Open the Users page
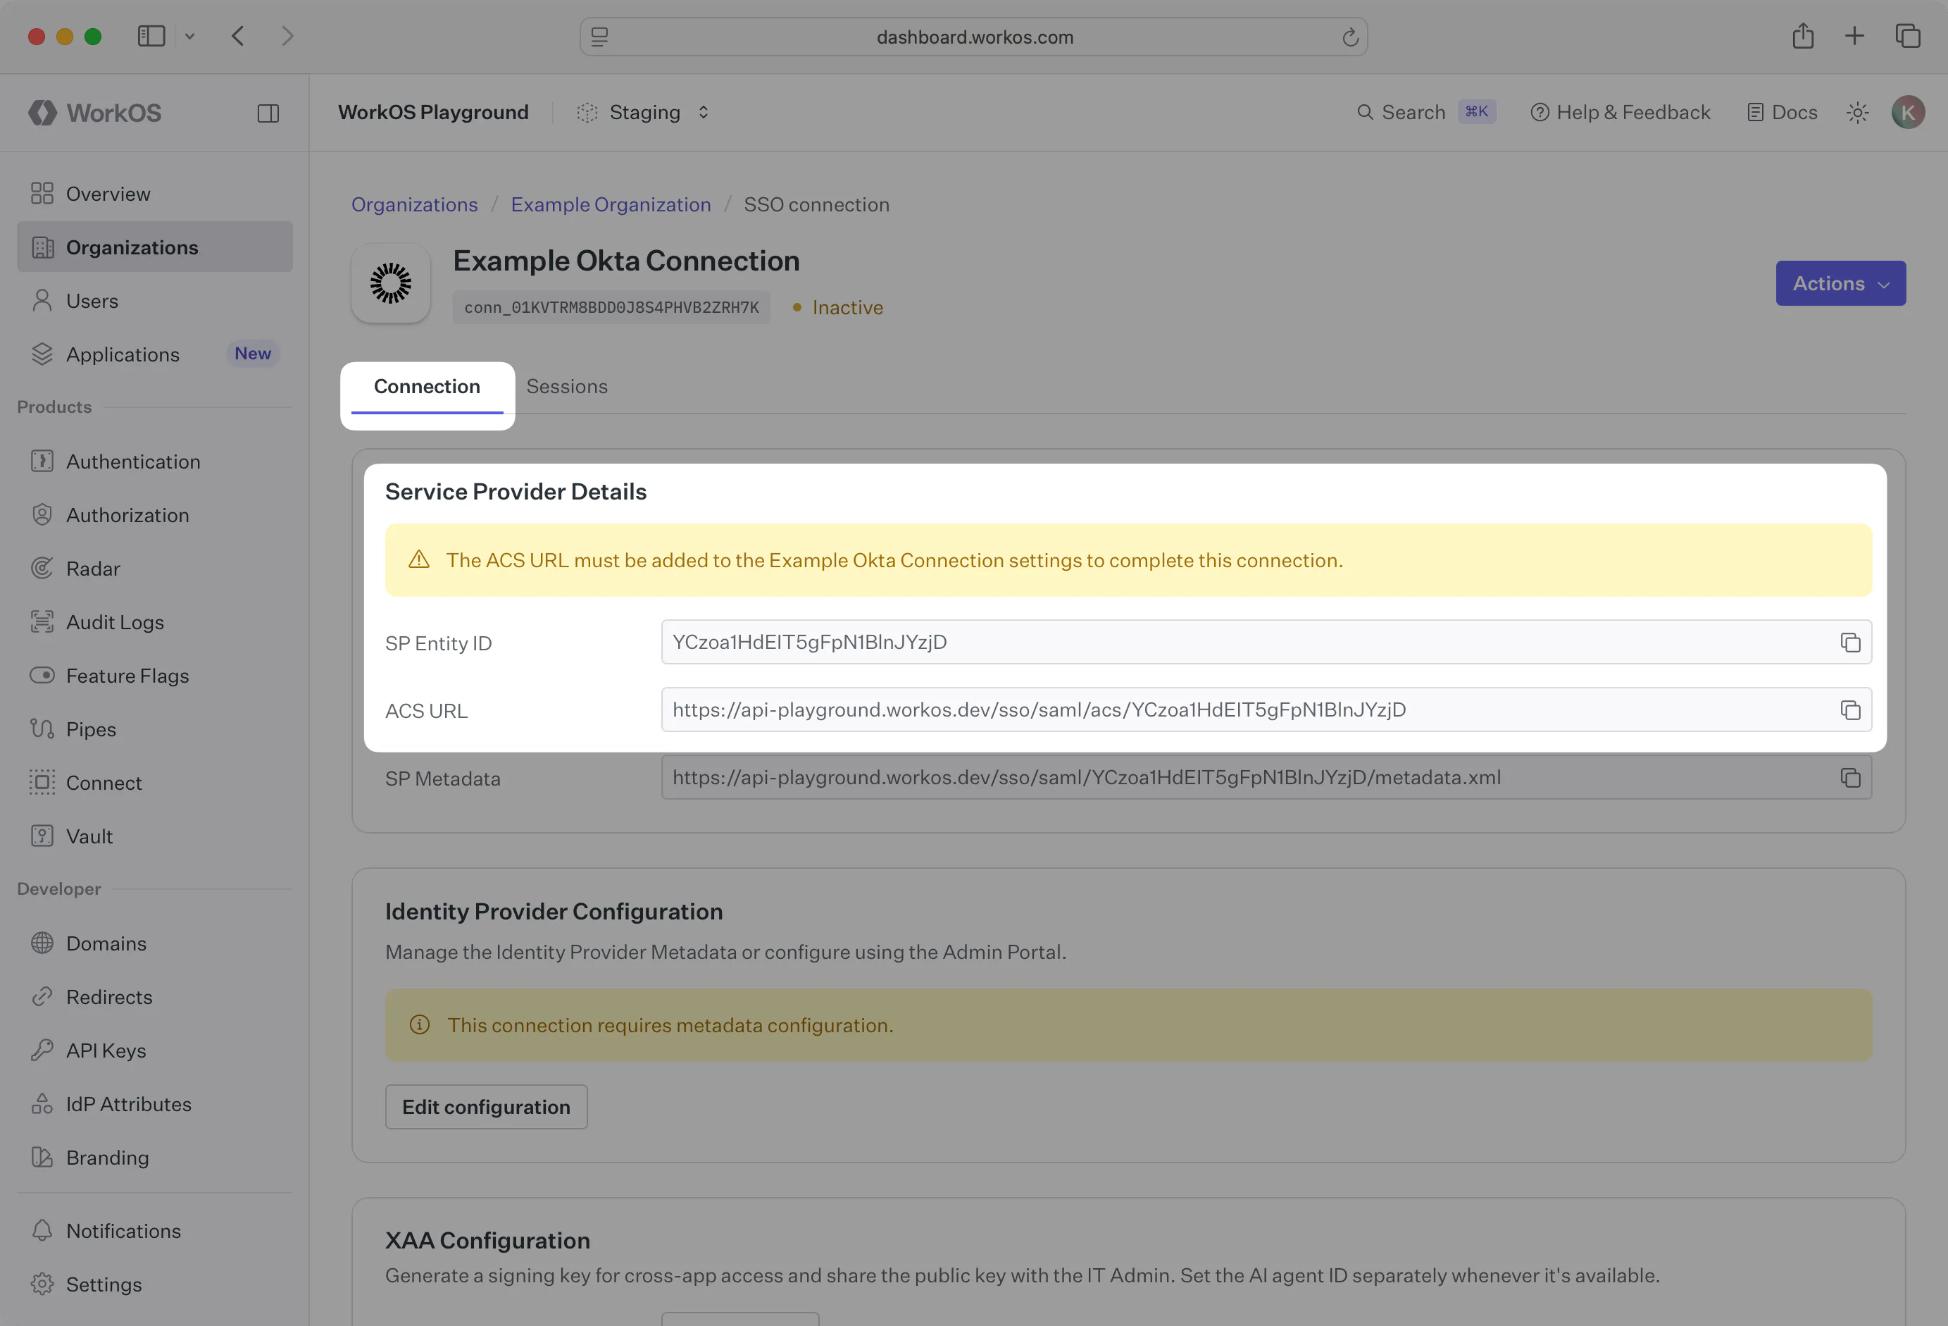This screenshot has width=1948, height=1326. (155, 301)
